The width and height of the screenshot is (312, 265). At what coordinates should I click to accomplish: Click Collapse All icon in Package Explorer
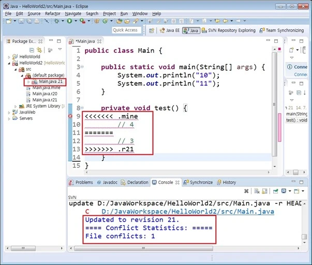point(32,50)
